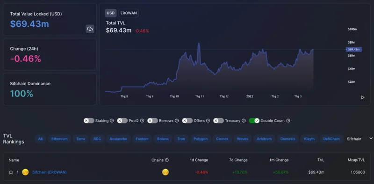Viewport: 374px width, 184px height.
Task: Filter rankings by Solana
Action: coord(163,139)
